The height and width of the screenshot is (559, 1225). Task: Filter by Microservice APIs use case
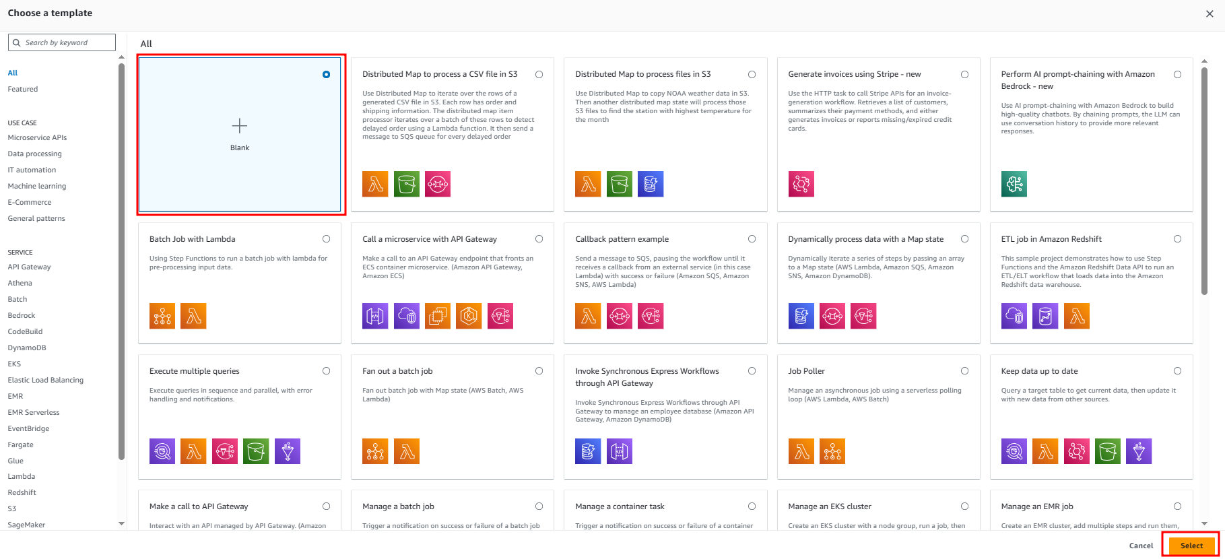click(37, 137)
